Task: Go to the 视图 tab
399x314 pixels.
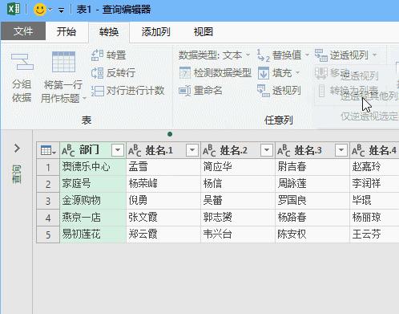Action: [x=204, y=32]
